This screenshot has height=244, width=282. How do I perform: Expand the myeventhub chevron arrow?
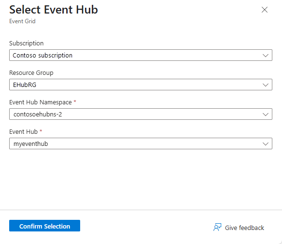pyautogui.click(x=266, y=144)
